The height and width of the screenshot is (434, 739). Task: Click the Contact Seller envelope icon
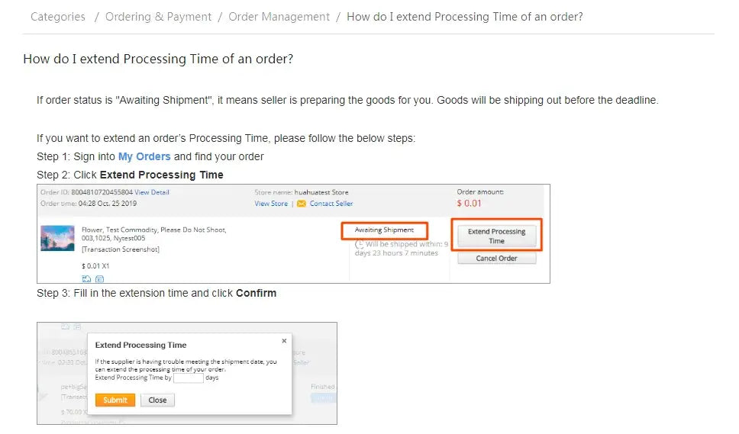click(x=302, y=204)
